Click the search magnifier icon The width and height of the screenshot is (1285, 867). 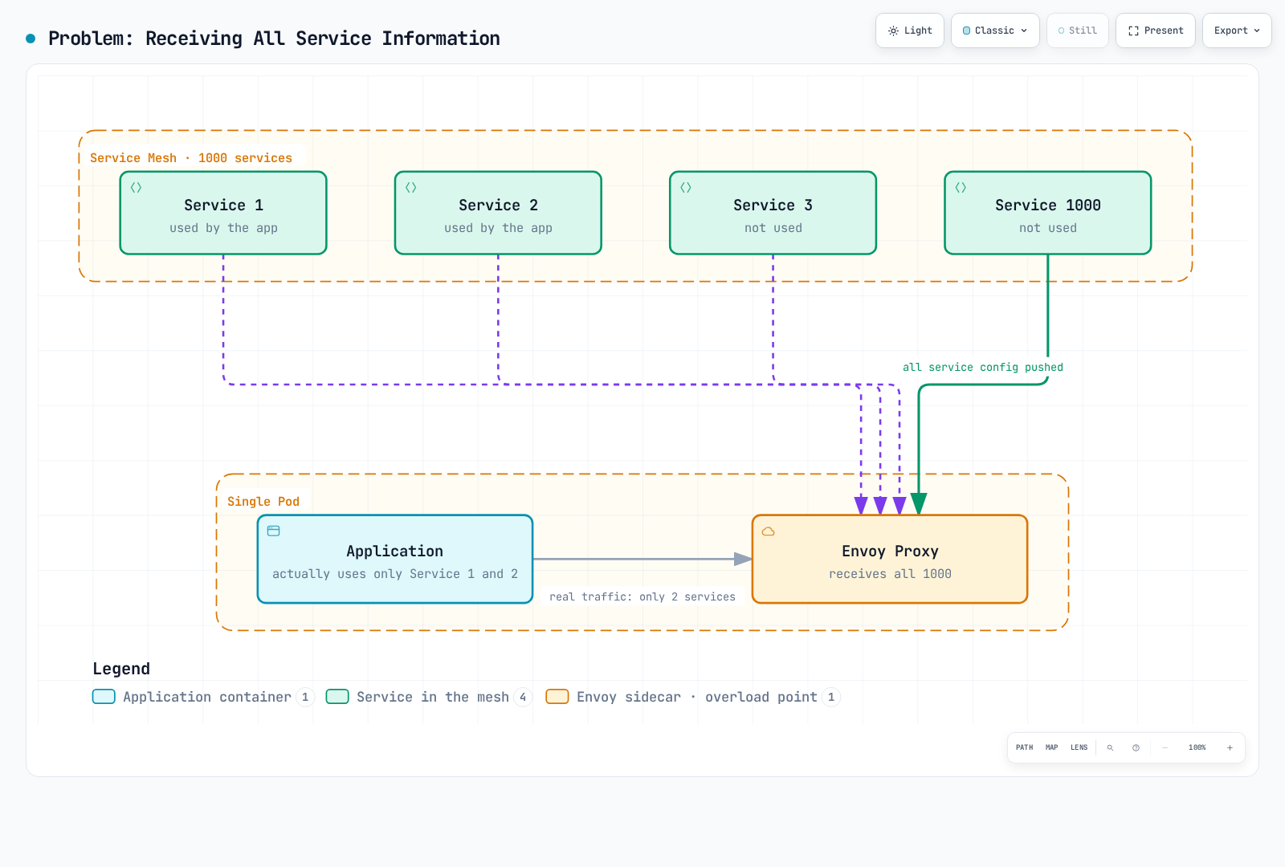coord(1110,747)
